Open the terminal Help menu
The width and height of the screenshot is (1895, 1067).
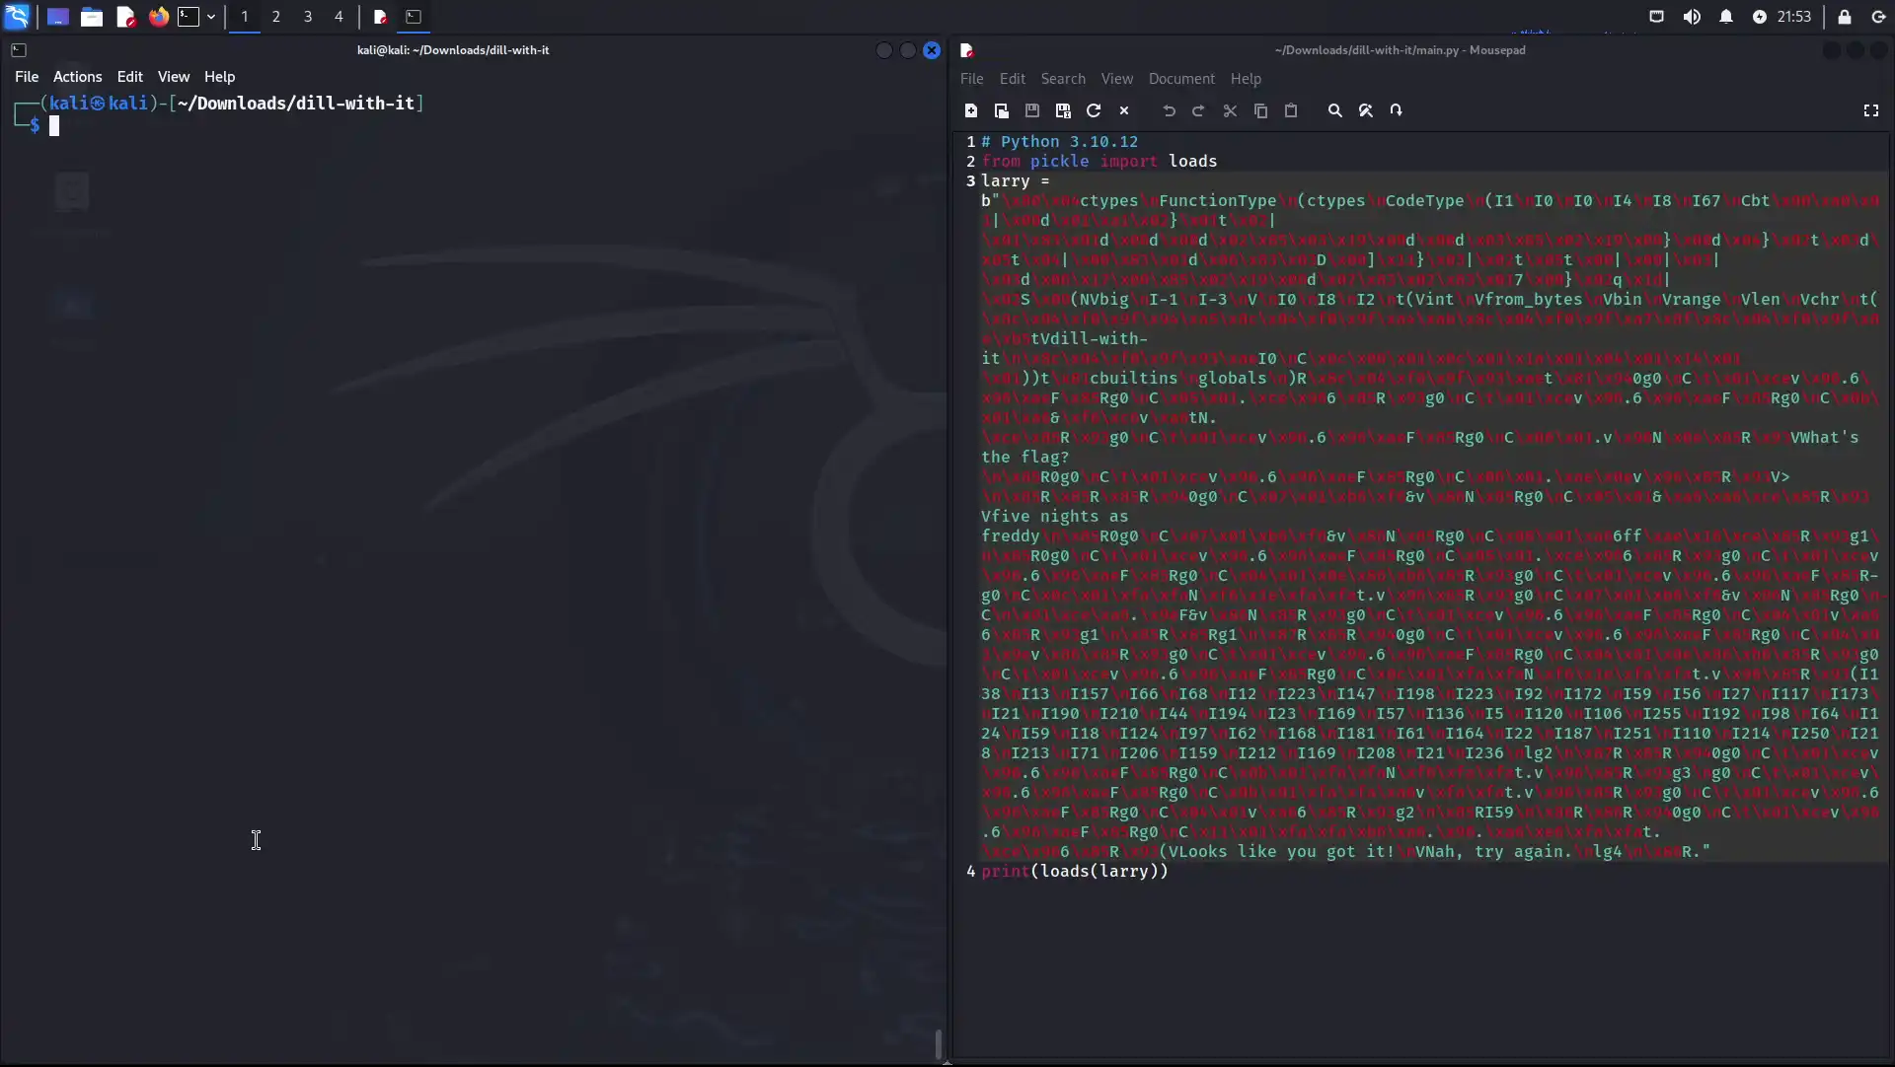(x=219, y=77)
